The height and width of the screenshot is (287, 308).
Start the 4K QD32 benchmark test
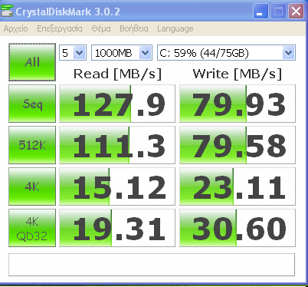point(32,228)
